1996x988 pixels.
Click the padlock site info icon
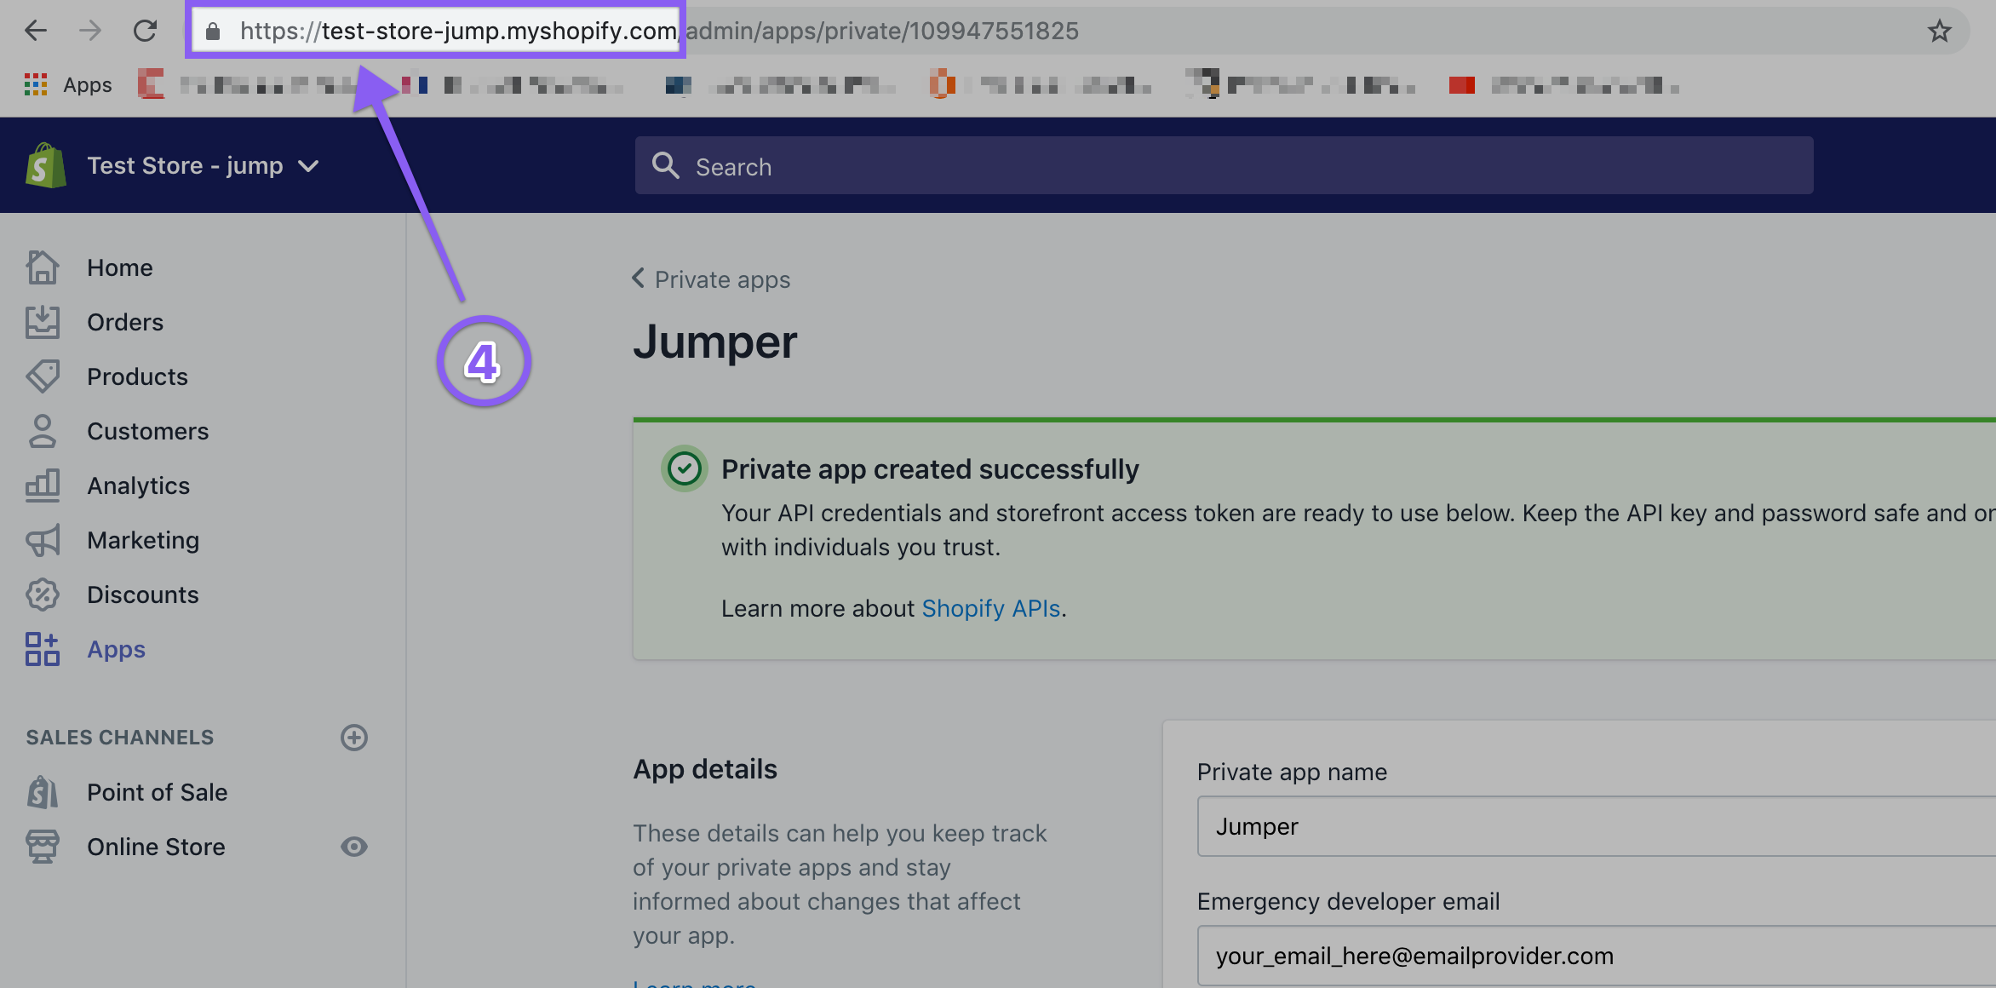coord(213,32)
